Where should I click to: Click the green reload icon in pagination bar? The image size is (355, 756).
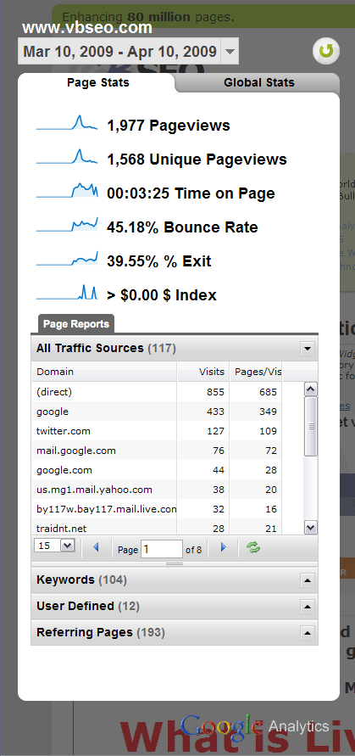click(x=252, y=546)
